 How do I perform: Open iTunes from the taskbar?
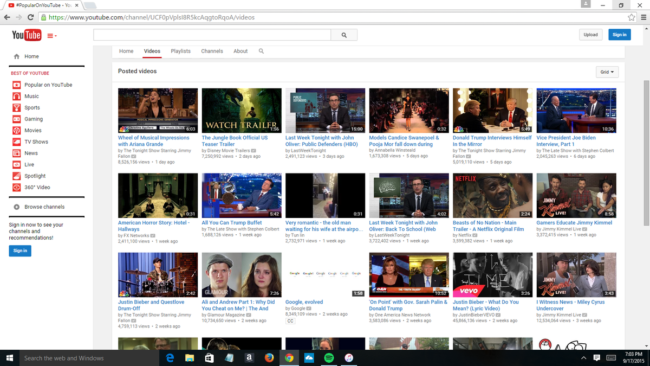tap(349, 358)
